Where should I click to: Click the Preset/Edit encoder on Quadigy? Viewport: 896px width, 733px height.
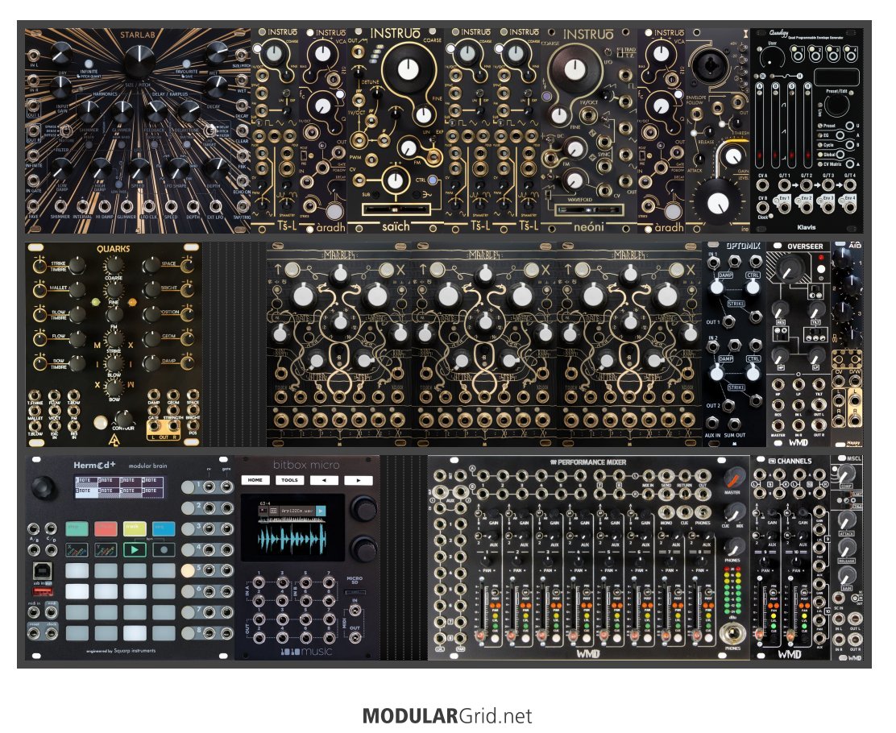838,107
